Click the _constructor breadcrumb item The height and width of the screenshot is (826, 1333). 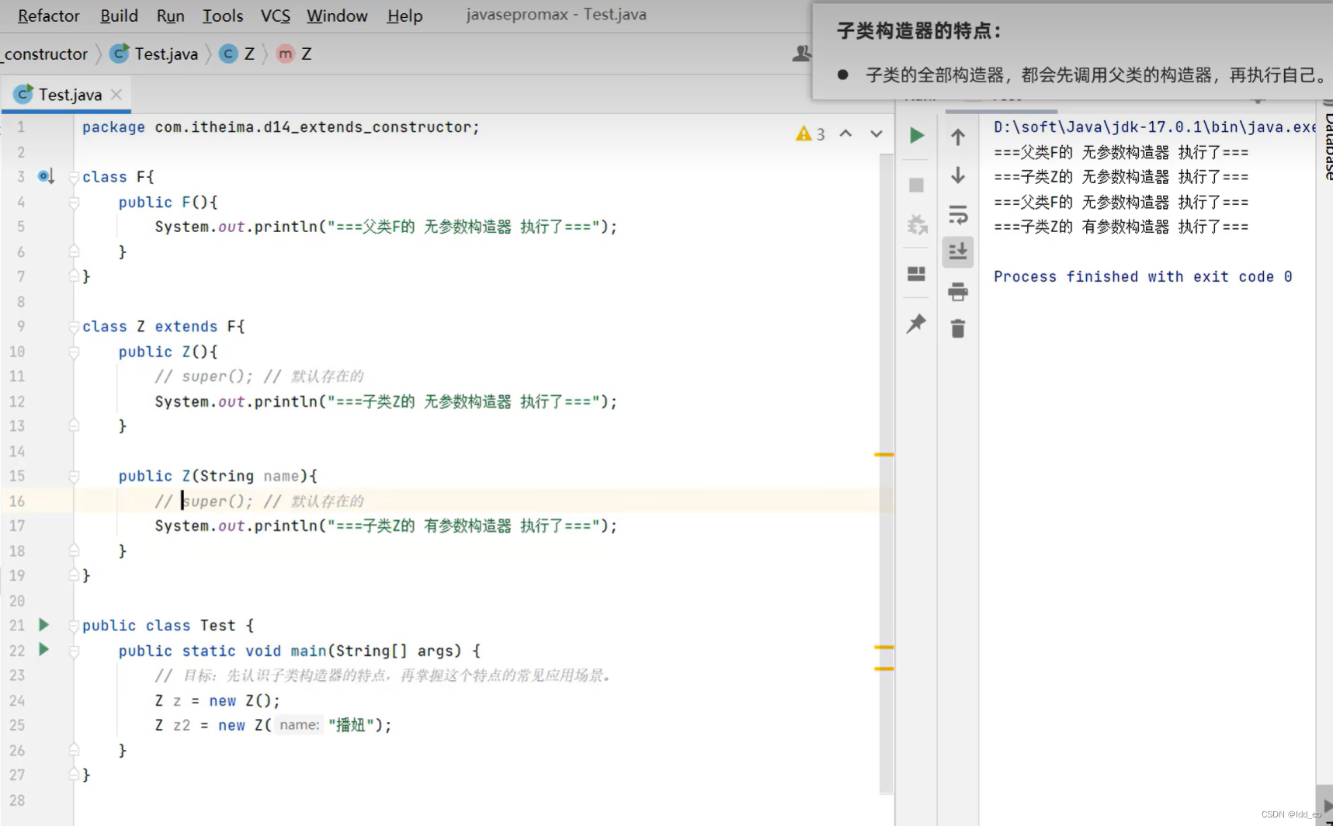click(44, 54)
